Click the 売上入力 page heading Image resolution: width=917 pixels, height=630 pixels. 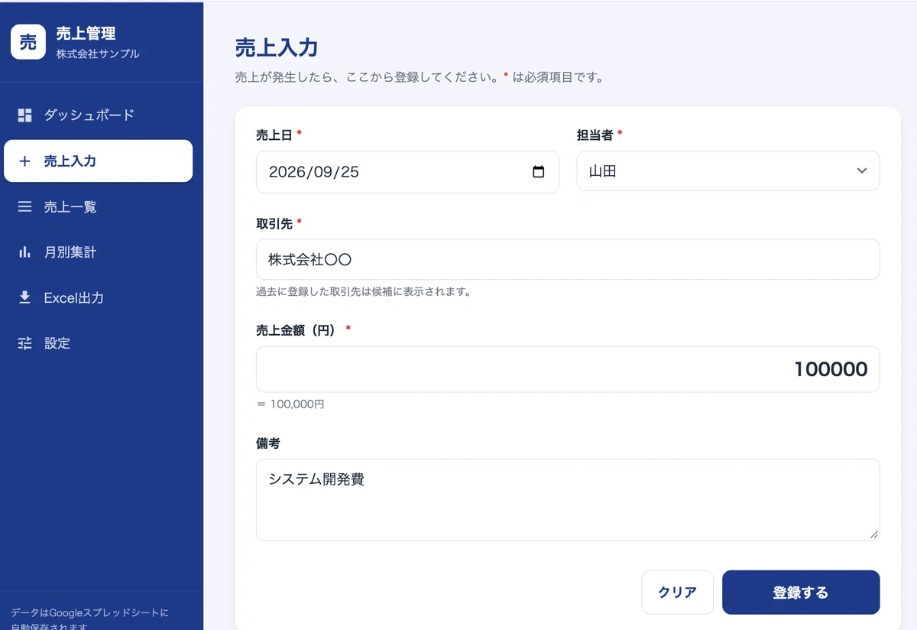click(276, 48)
